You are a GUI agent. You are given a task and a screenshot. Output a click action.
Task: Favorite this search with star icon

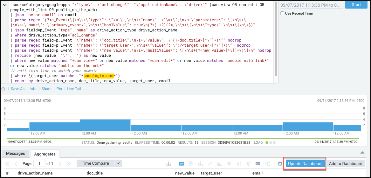coord(3,89)
